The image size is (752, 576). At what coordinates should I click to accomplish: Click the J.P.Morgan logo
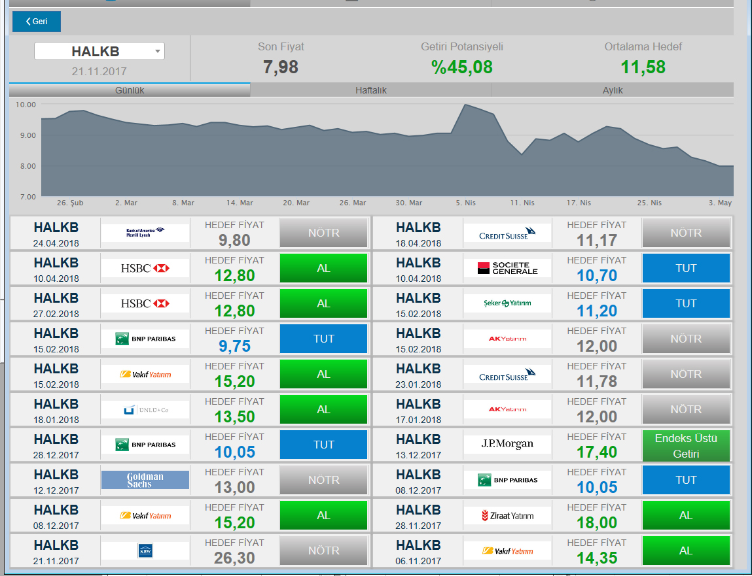pyautogui.click(x=507, y=445)
